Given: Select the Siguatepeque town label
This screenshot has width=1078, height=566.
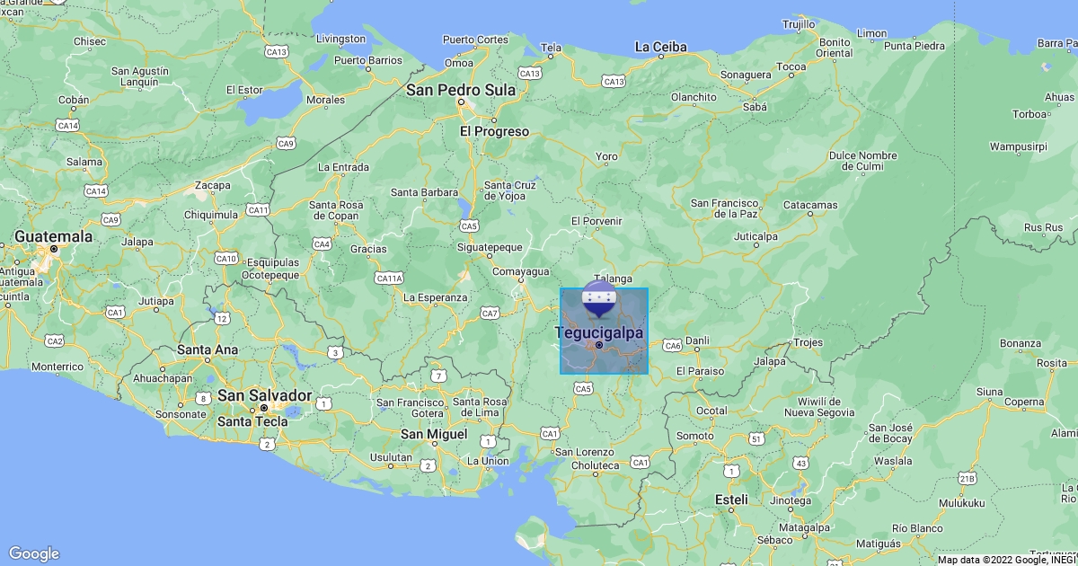Looking at the screenshot, I should click(x=490, y=246).
